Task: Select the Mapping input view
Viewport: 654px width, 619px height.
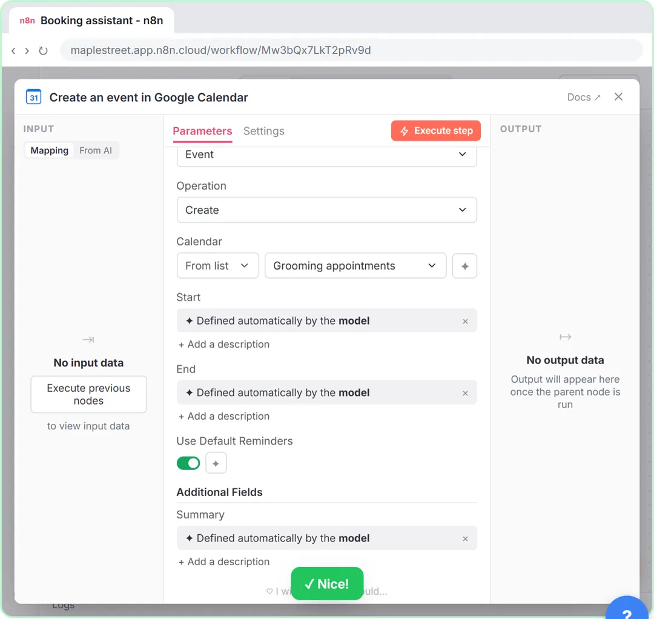Action: (x=49, y=150)
